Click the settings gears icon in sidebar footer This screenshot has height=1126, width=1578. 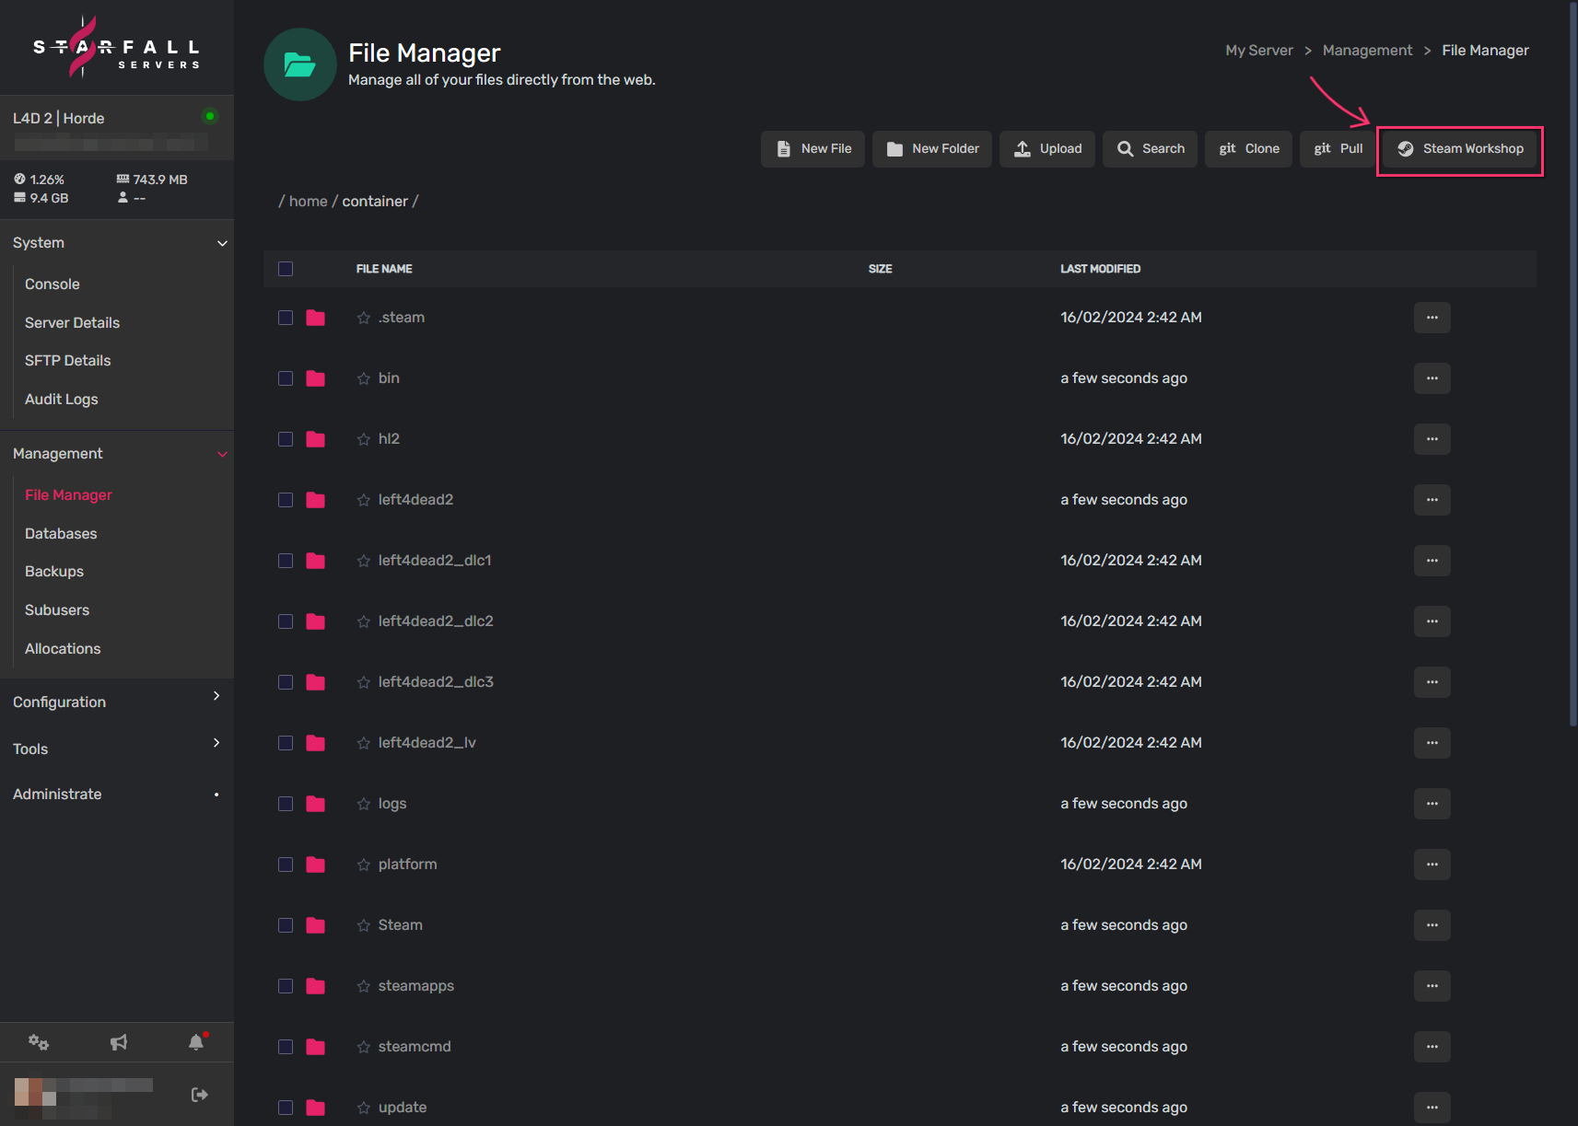tap(39, 1042)
